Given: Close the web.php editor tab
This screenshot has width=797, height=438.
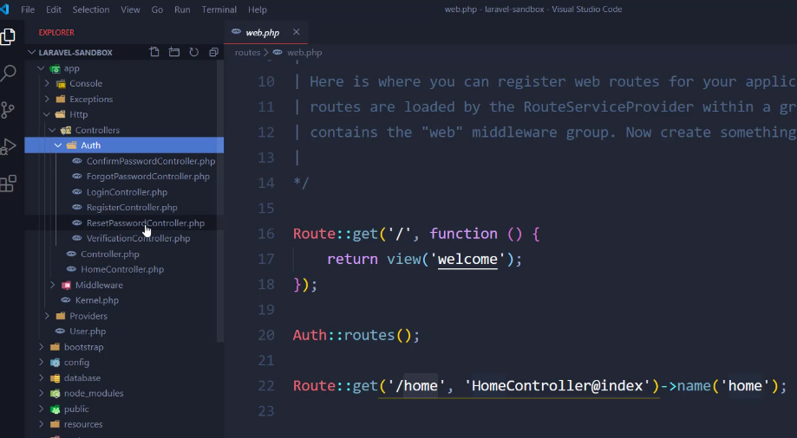Looking at the screenshot, I should click(296, 32).
